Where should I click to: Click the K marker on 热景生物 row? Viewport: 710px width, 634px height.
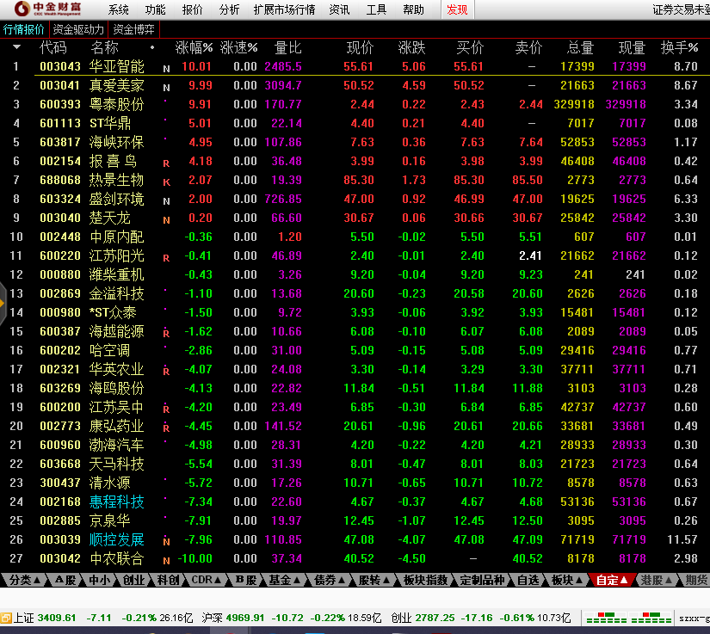click(x=166, y=182)
